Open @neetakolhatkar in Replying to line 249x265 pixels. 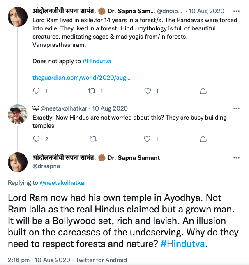pos(63,182)
